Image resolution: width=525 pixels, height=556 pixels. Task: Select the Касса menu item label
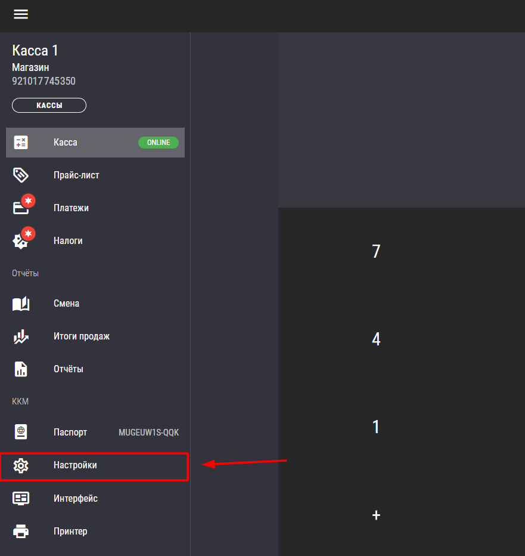tap(65, 142)
